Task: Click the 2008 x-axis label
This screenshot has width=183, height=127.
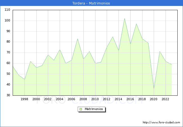Action: pos(83,99)
